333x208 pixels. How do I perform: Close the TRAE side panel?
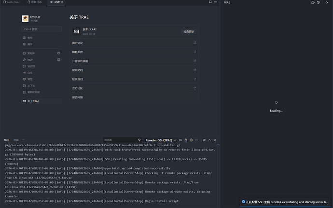(x=327, y=2)
